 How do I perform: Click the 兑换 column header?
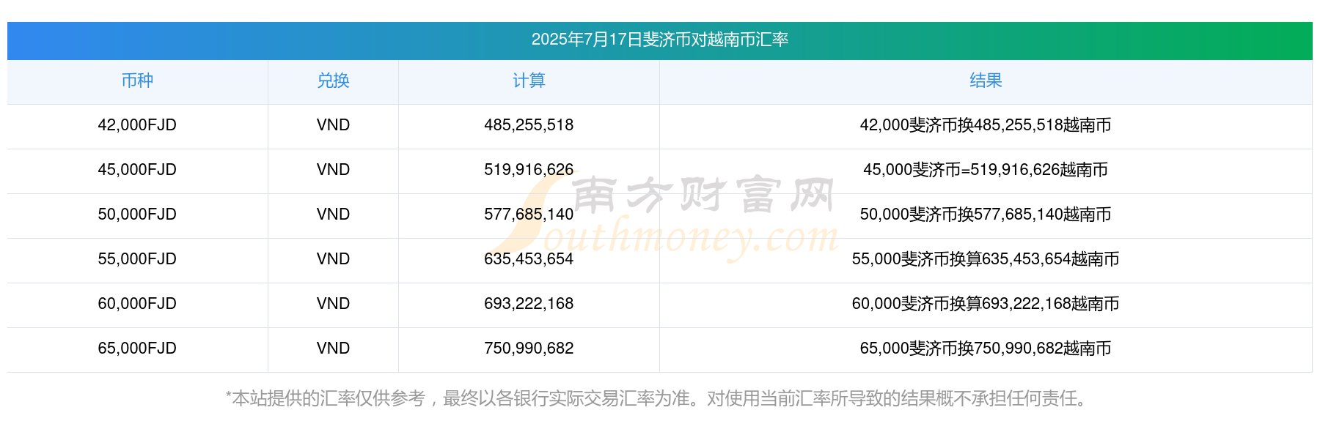pyautogui.click(x=333, y=81)
